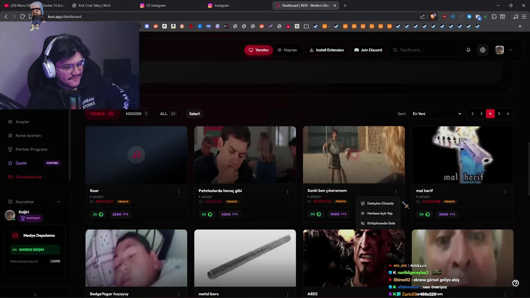Open Partner Programı in sidebar

pyautogui.click(x=31, y=149)
